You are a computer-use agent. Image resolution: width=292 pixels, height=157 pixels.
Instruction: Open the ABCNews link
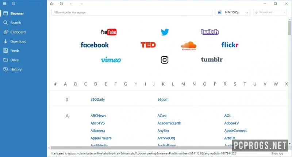[x=98, y=116]
